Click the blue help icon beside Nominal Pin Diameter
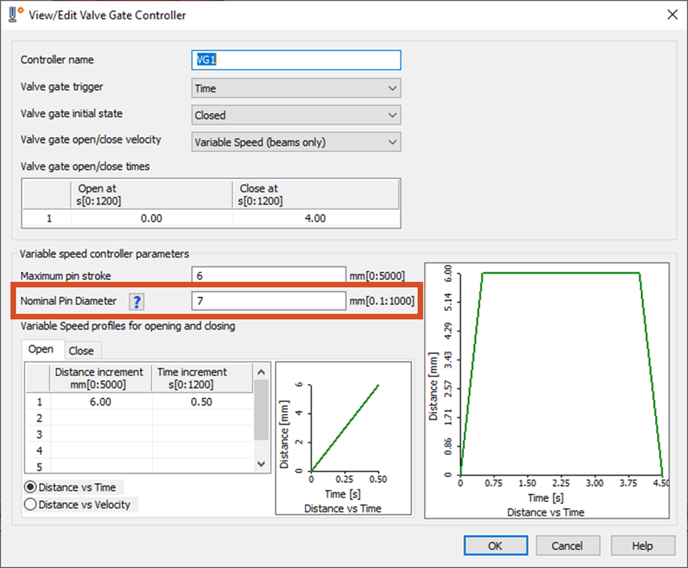688x568 pixels. coord(136,301)
